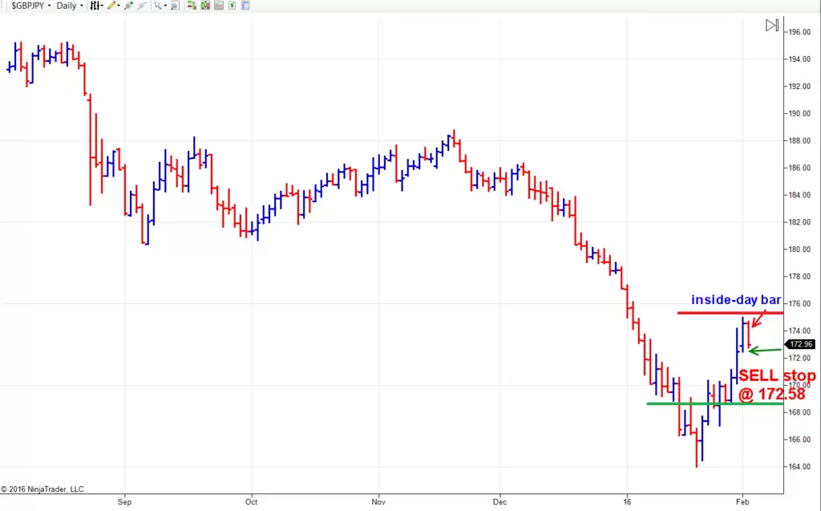Open the chart style bars menu

click(97, 6)
